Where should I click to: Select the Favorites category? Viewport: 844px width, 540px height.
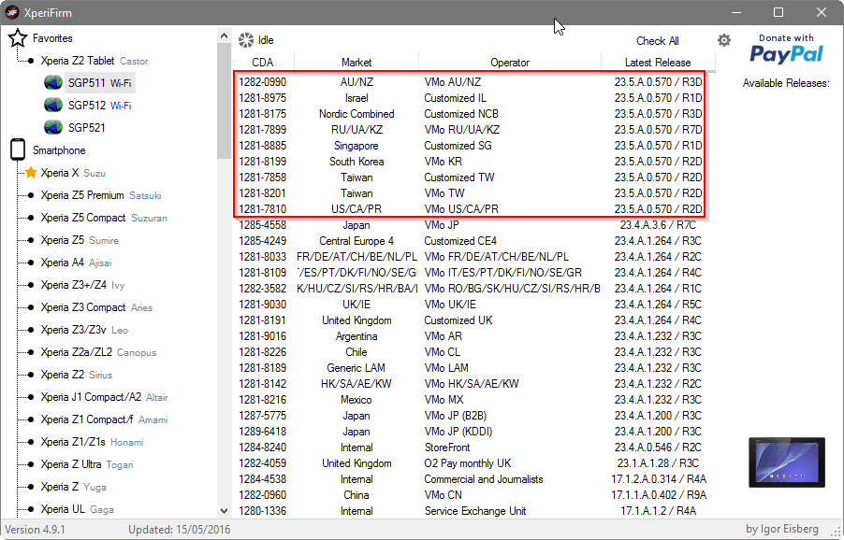coord(52,38)
